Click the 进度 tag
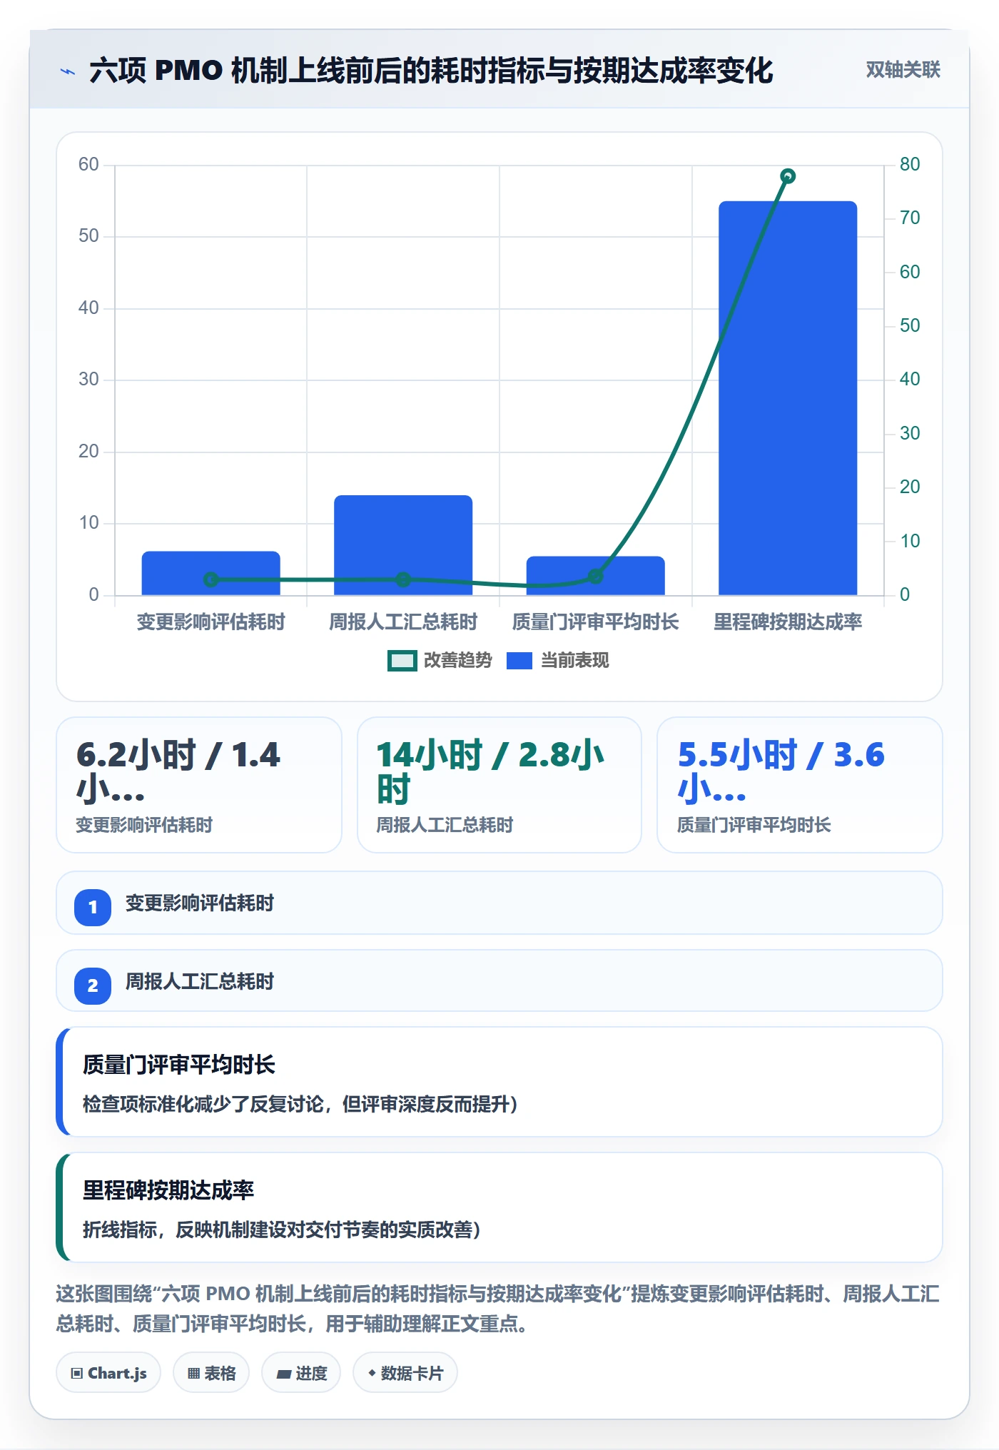Image resolution: width=999 pixels, height=1450 pixels. click(301, 1373)
